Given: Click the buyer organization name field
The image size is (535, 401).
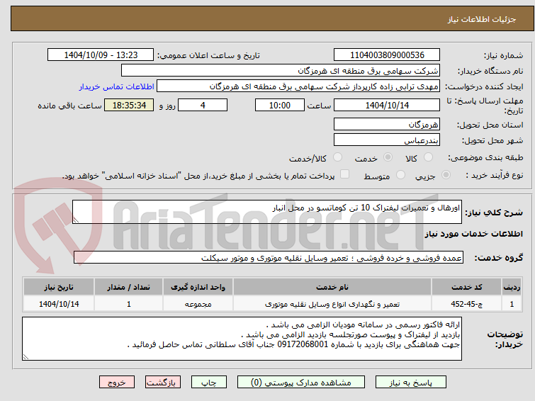Looking at the screenshot, I should click(281, 71).
